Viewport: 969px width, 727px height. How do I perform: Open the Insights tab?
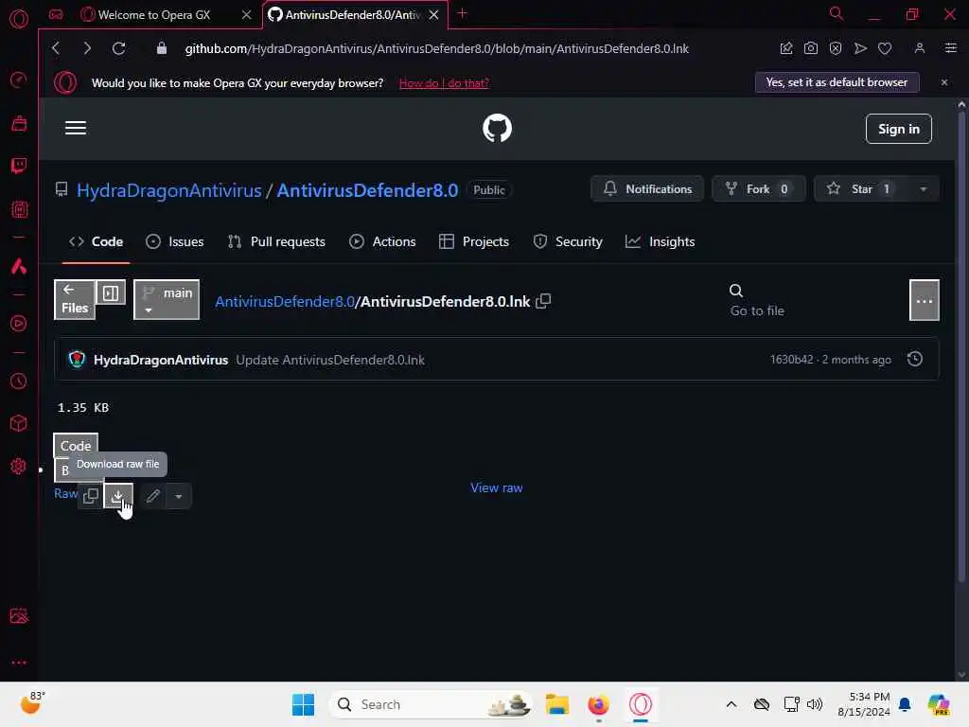(660, 241)
